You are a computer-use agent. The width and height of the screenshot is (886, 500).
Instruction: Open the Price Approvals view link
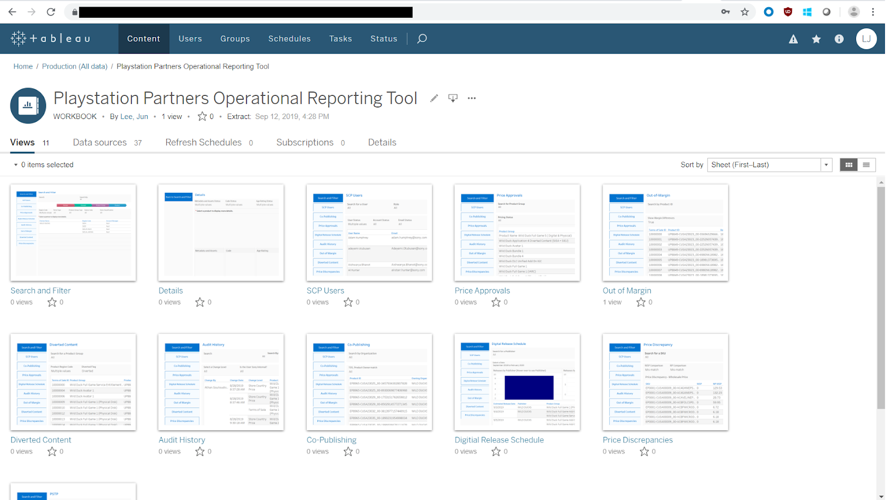coord(482,291)
